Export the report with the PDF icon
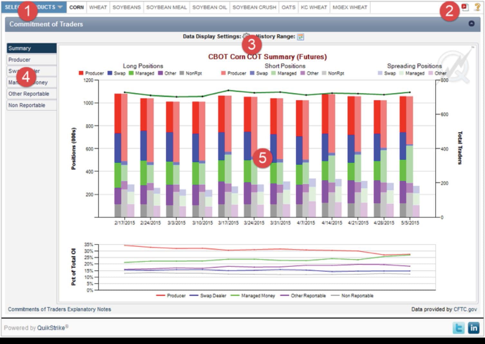This screenshot has height=344, width=485. [x=465, y=7]
